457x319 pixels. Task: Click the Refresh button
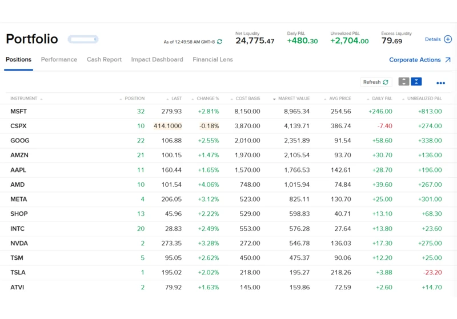pos(376,82)
